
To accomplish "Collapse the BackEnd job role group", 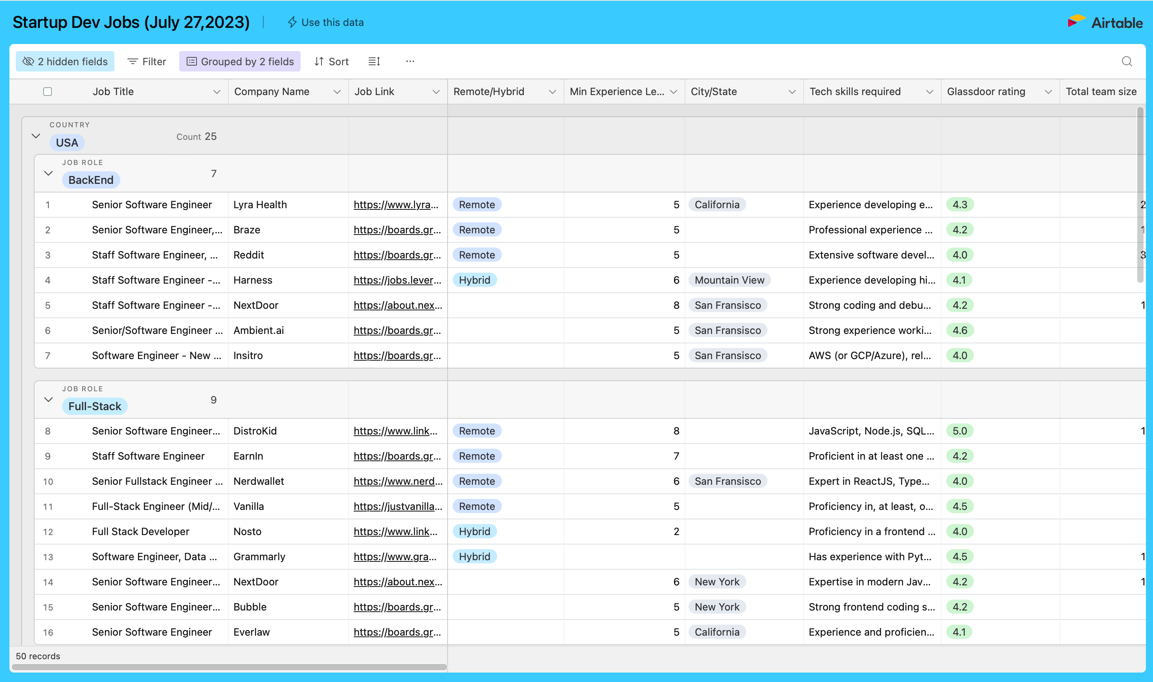I will (x=48, y=173).
